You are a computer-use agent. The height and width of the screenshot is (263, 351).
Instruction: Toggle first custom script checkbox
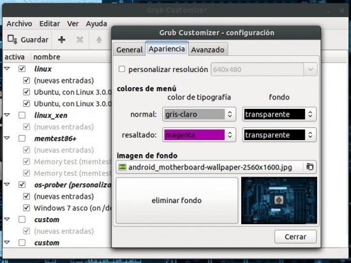click(22, 220)
